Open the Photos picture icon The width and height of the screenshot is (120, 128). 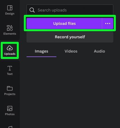(10, 108)
